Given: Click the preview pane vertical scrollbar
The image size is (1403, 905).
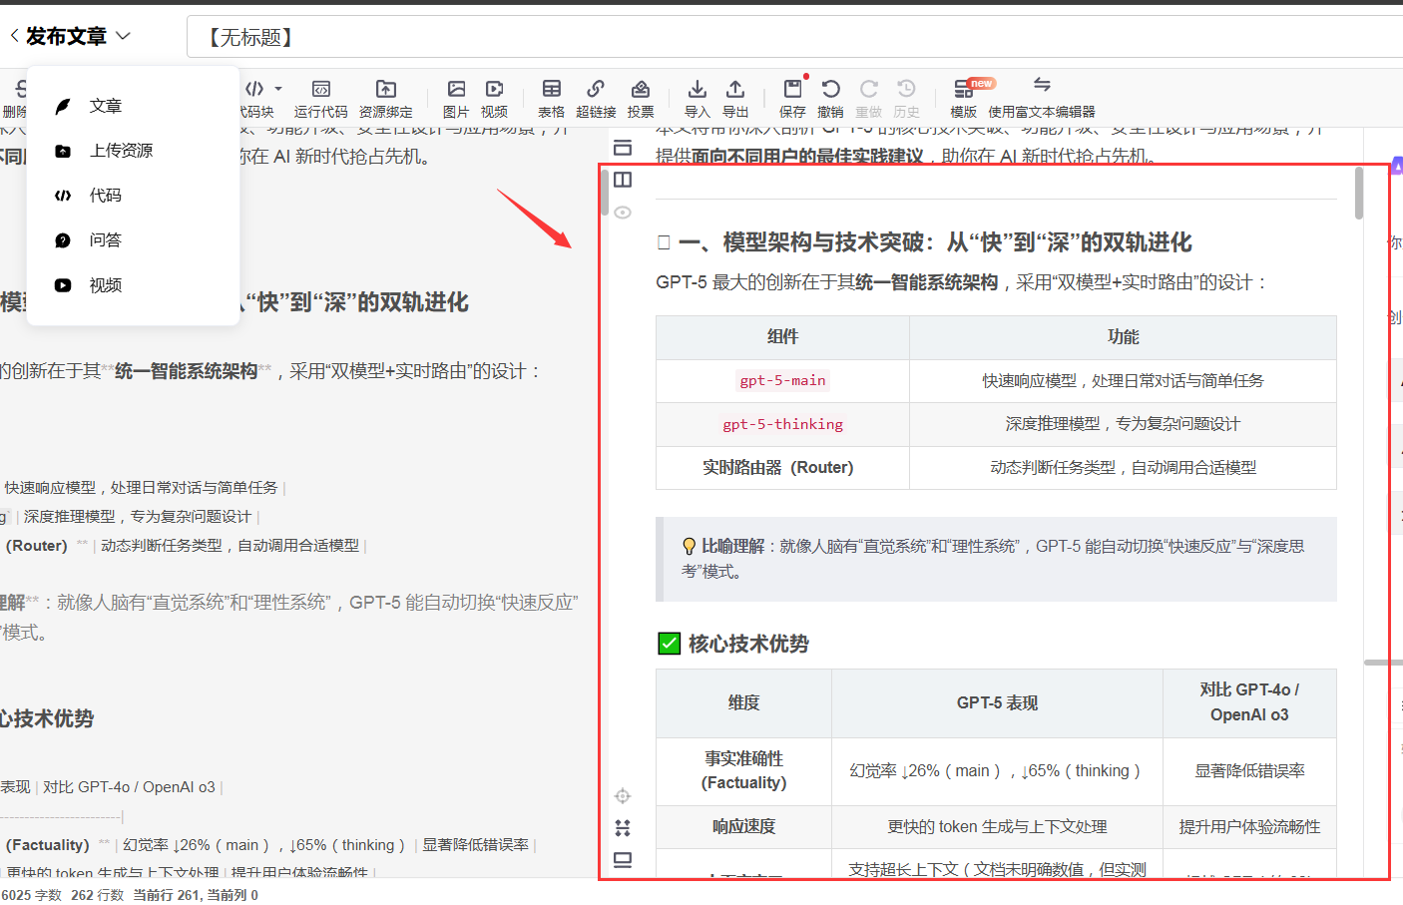Looking at the screenshot, I should [1359, 194].
